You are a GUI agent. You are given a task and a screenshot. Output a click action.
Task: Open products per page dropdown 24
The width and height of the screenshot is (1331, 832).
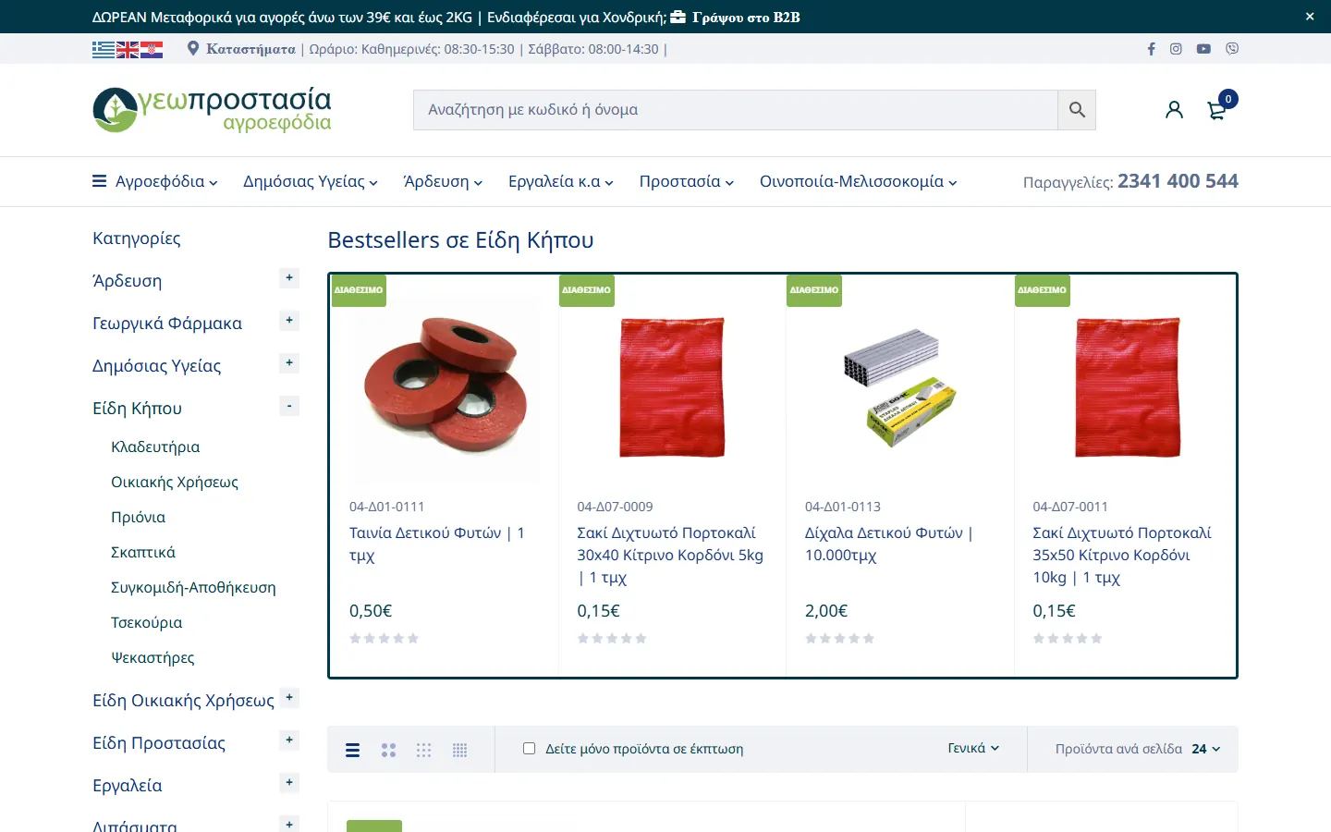(1205, 749)
